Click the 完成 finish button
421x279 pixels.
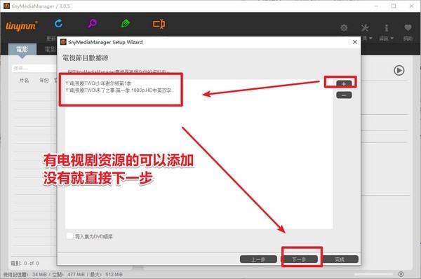[340, 259]
